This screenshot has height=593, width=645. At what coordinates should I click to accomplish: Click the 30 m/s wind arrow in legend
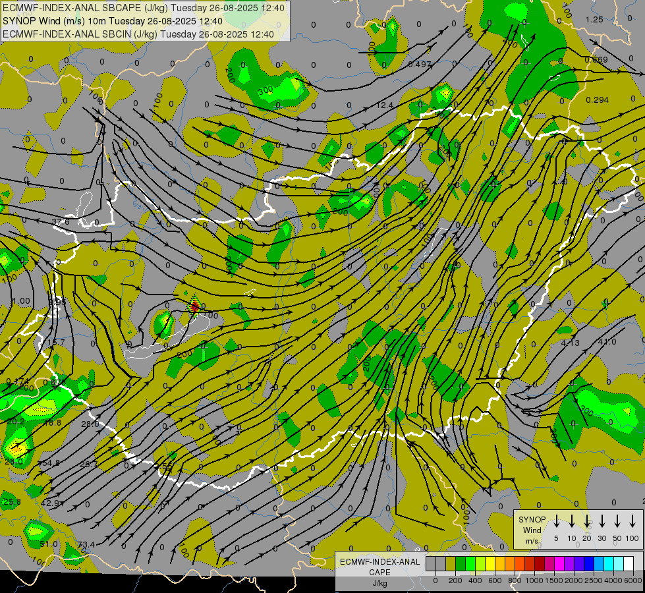click(x=602, y=521)
